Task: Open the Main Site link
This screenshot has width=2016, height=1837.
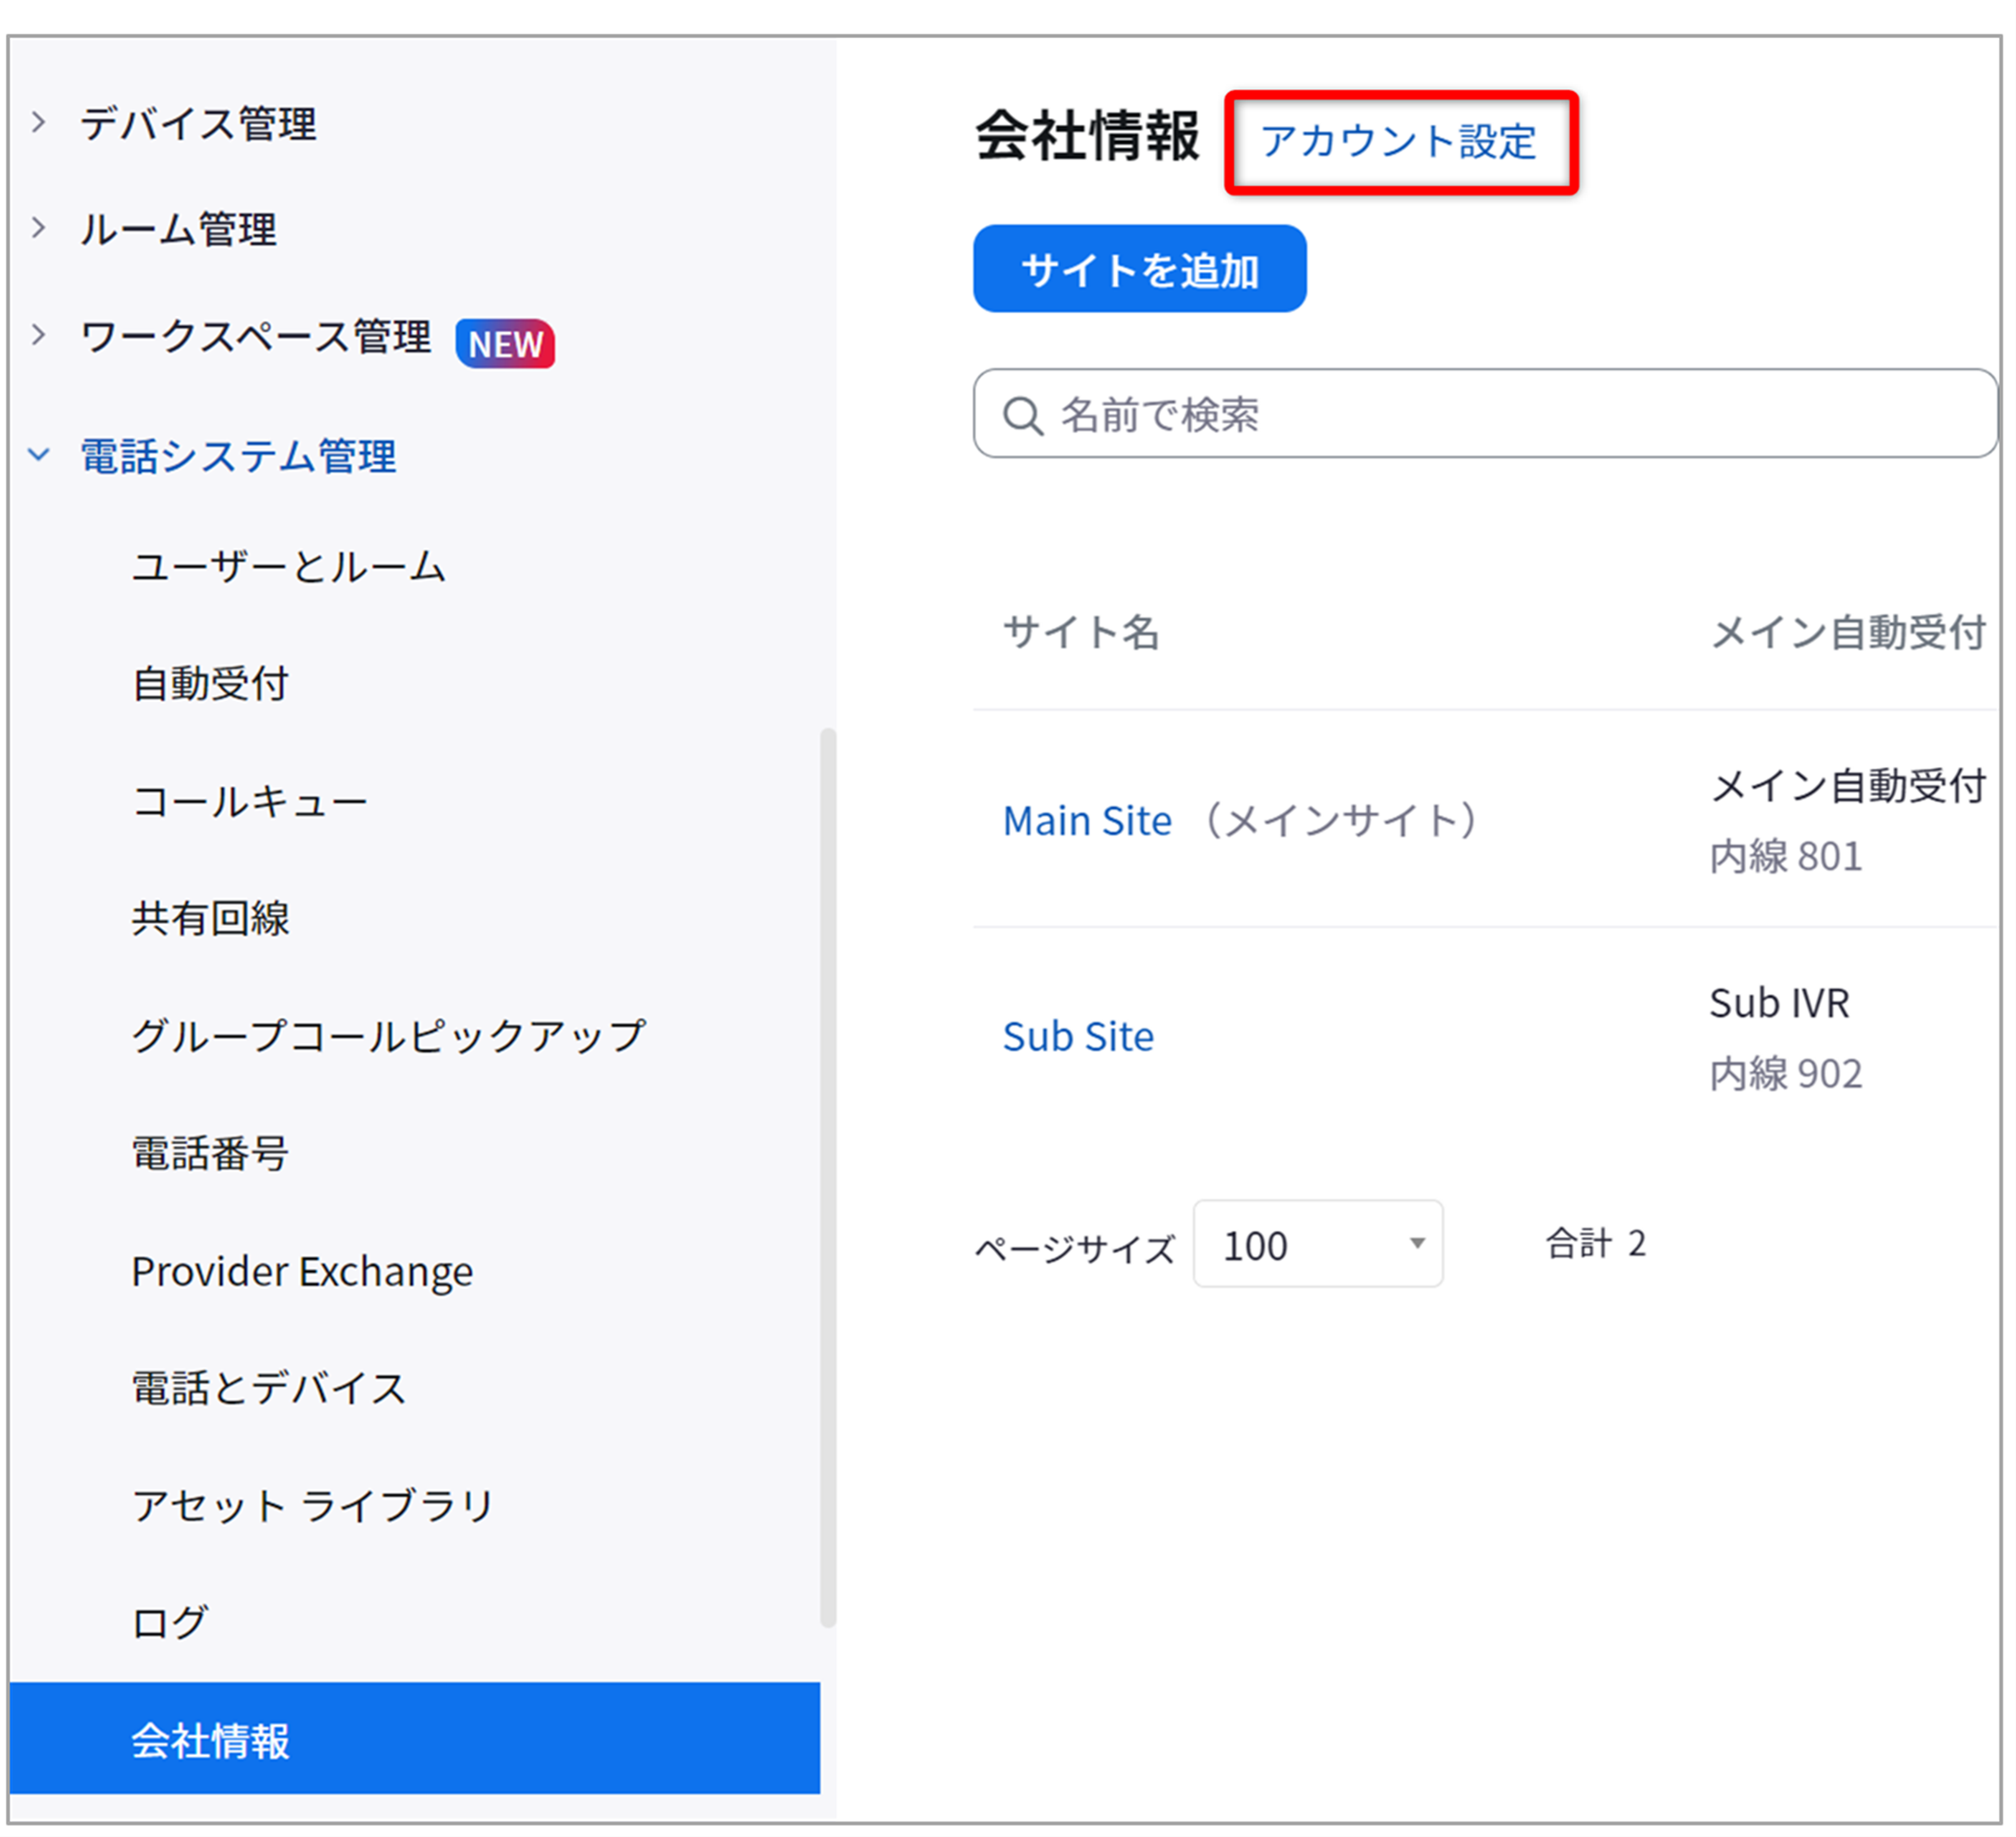Action: pyautogui.click(x=1087, y=821)
